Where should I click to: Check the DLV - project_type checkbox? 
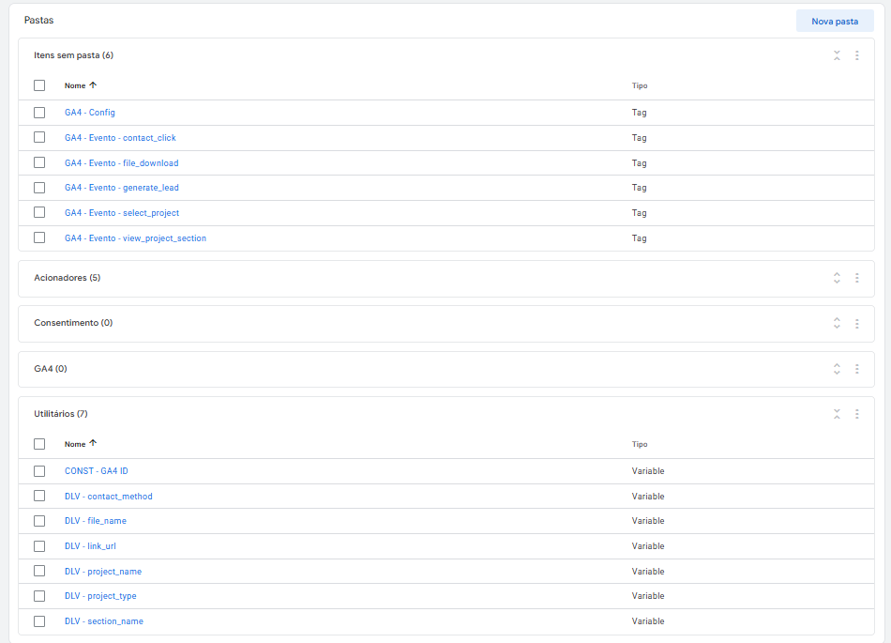tap(39, 596)
